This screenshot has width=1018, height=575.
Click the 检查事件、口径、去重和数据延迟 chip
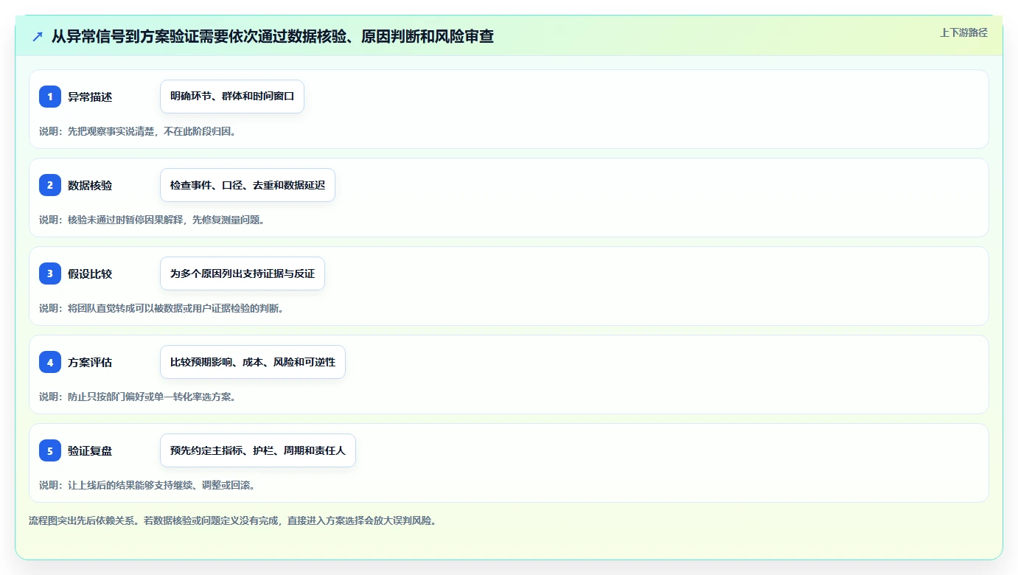(248, 185)
